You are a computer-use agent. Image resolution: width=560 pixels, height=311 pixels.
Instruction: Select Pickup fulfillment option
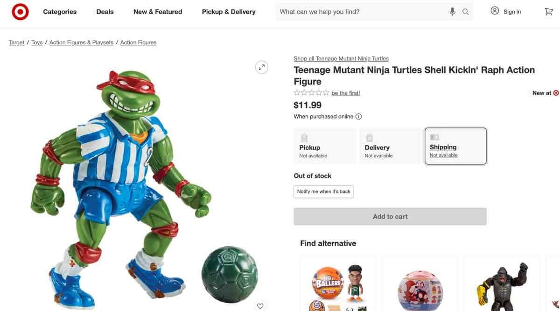click(x=324, y=146)
